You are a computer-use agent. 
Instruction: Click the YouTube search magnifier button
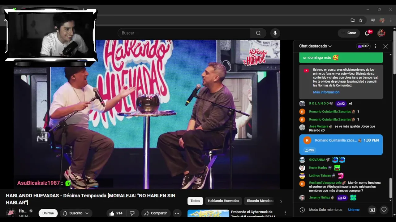pyautogui.click(x=258, y=33)
